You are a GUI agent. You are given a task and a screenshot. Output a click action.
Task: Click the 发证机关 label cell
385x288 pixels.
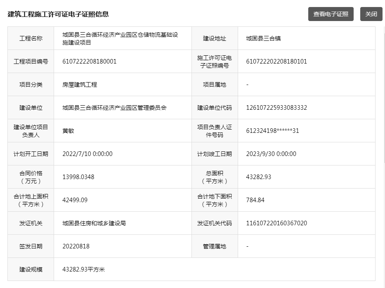pyautogui.click(x=31, y=223)
